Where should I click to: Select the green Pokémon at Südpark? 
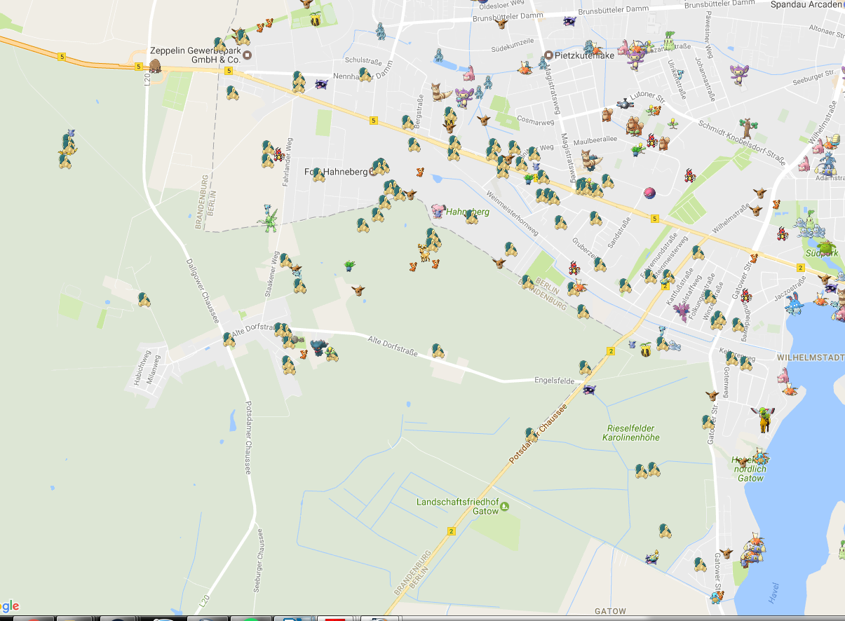click(827, 248)
